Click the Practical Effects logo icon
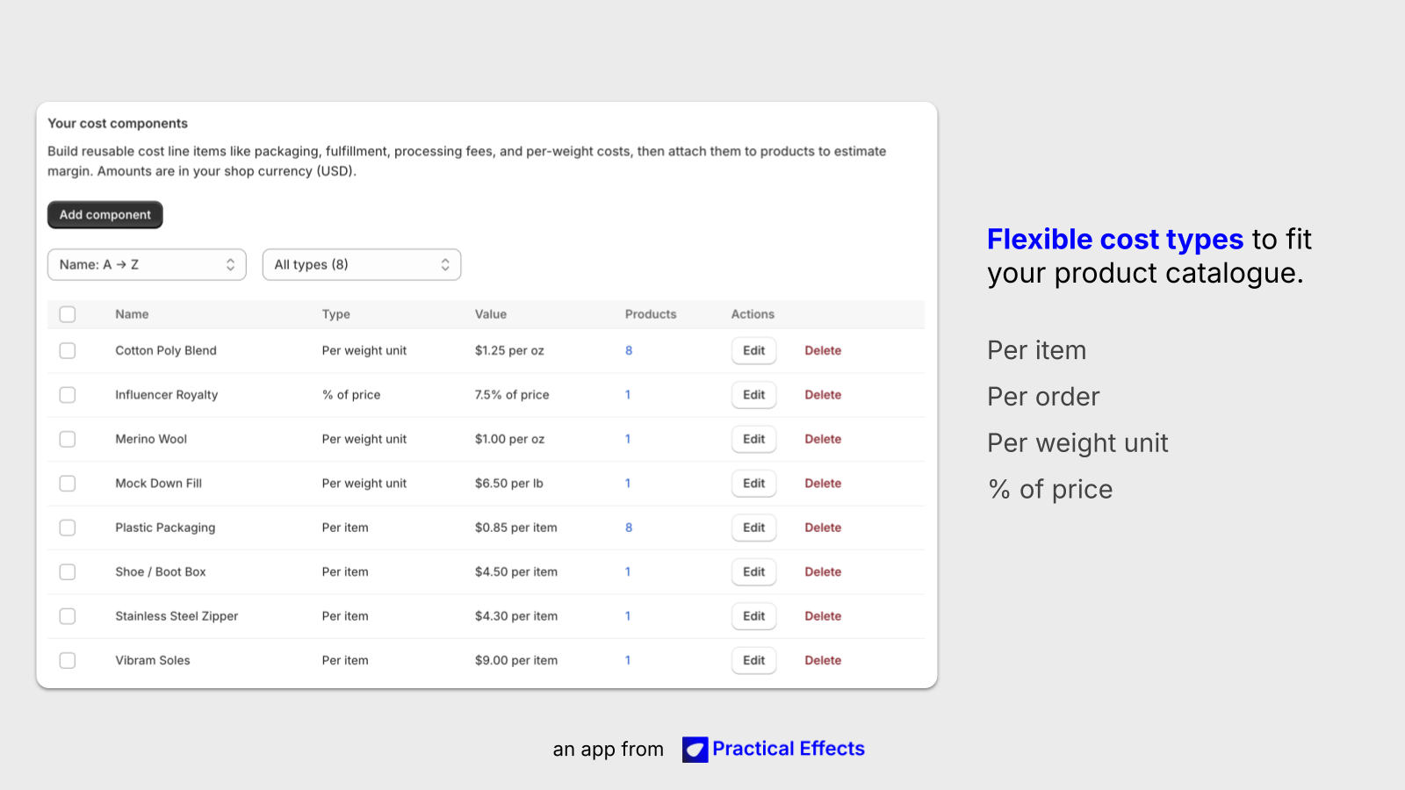 [695, 749]
